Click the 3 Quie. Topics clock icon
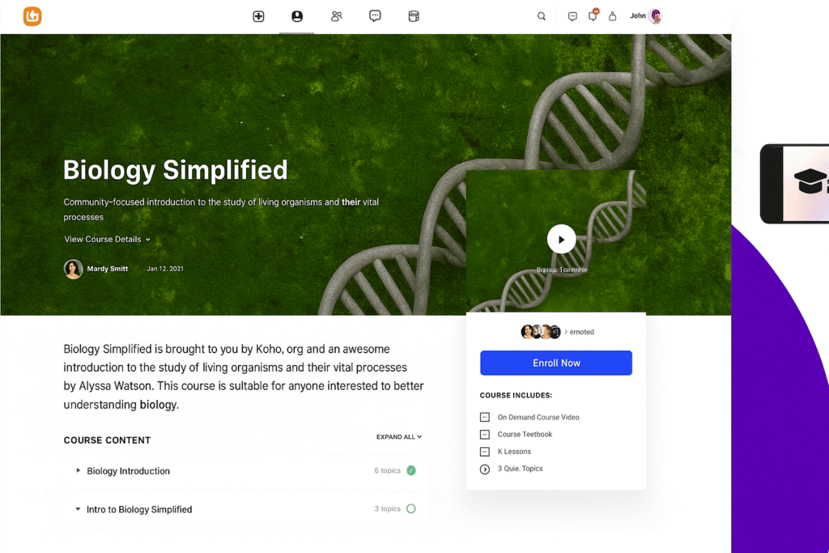Viewport: 829px width, 553px height. (x=485, y=469)
